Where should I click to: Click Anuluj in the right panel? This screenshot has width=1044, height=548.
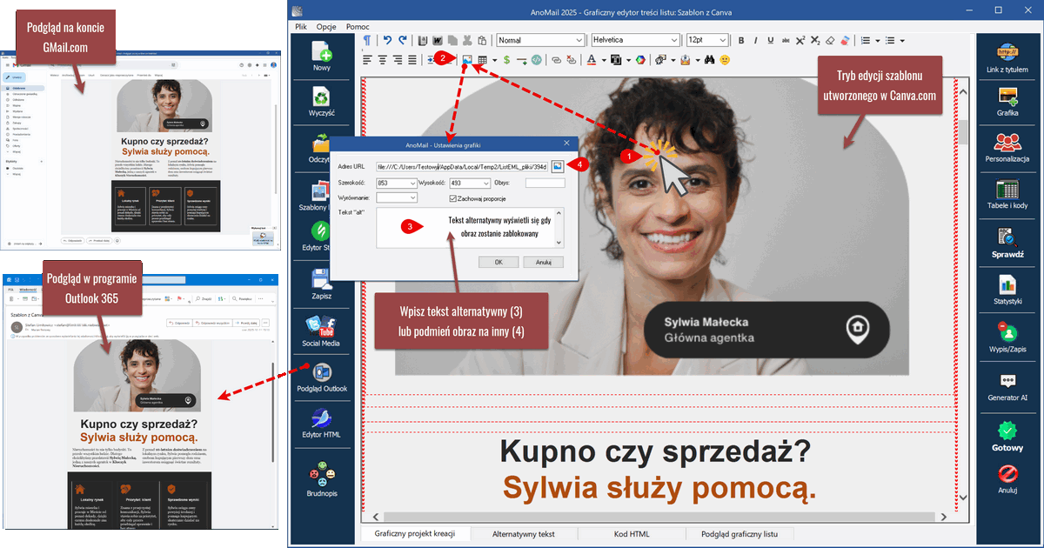click(x=1007, y=478)
